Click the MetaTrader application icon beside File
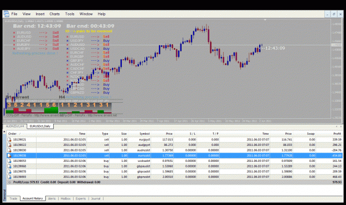 (7, 14)
